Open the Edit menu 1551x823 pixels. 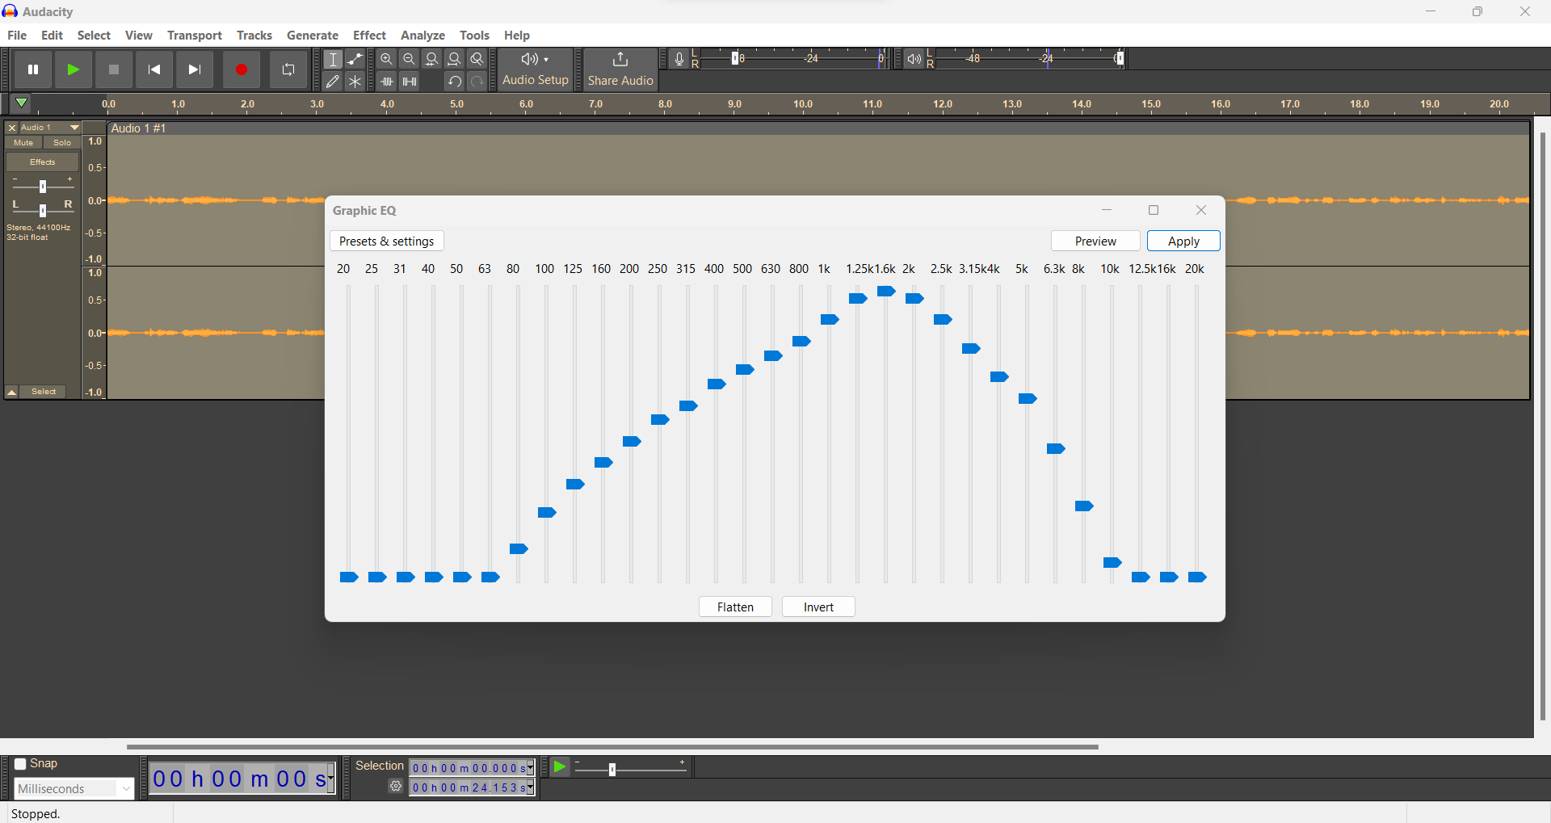(x=52, y=36)
